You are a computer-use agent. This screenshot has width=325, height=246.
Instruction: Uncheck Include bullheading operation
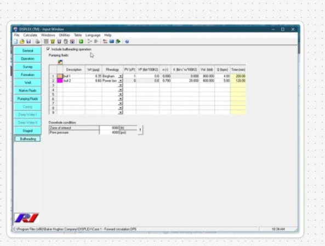click(x=48, y=49)
